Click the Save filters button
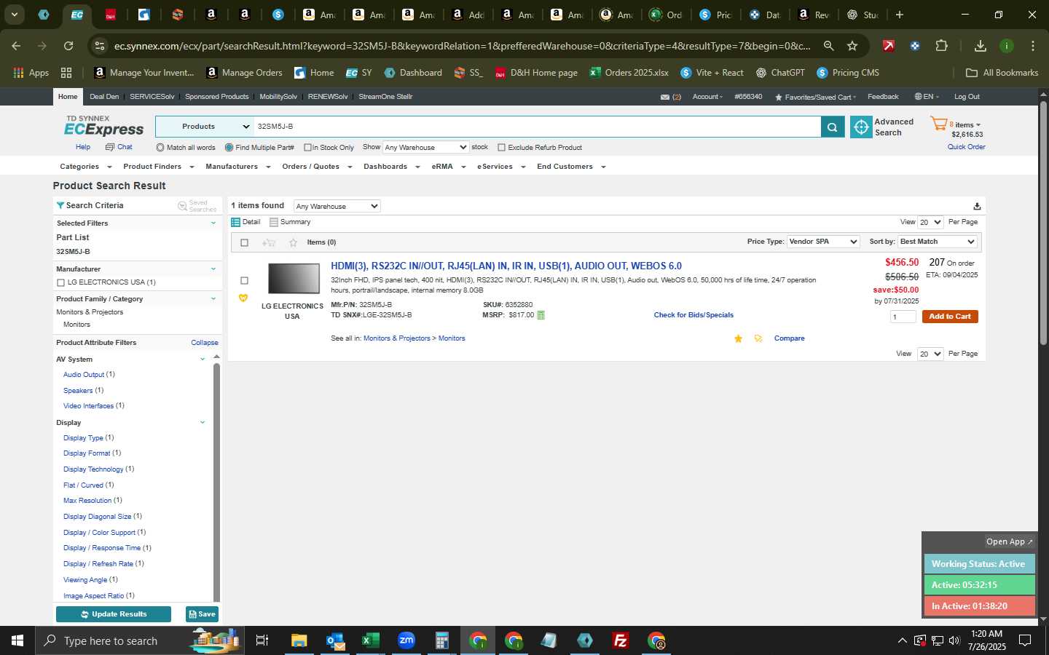 pos(202,614)
